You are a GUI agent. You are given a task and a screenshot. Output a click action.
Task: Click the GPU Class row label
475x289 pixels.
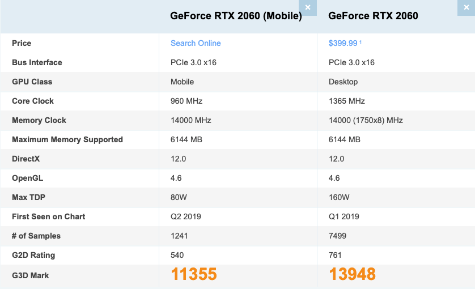32,82
